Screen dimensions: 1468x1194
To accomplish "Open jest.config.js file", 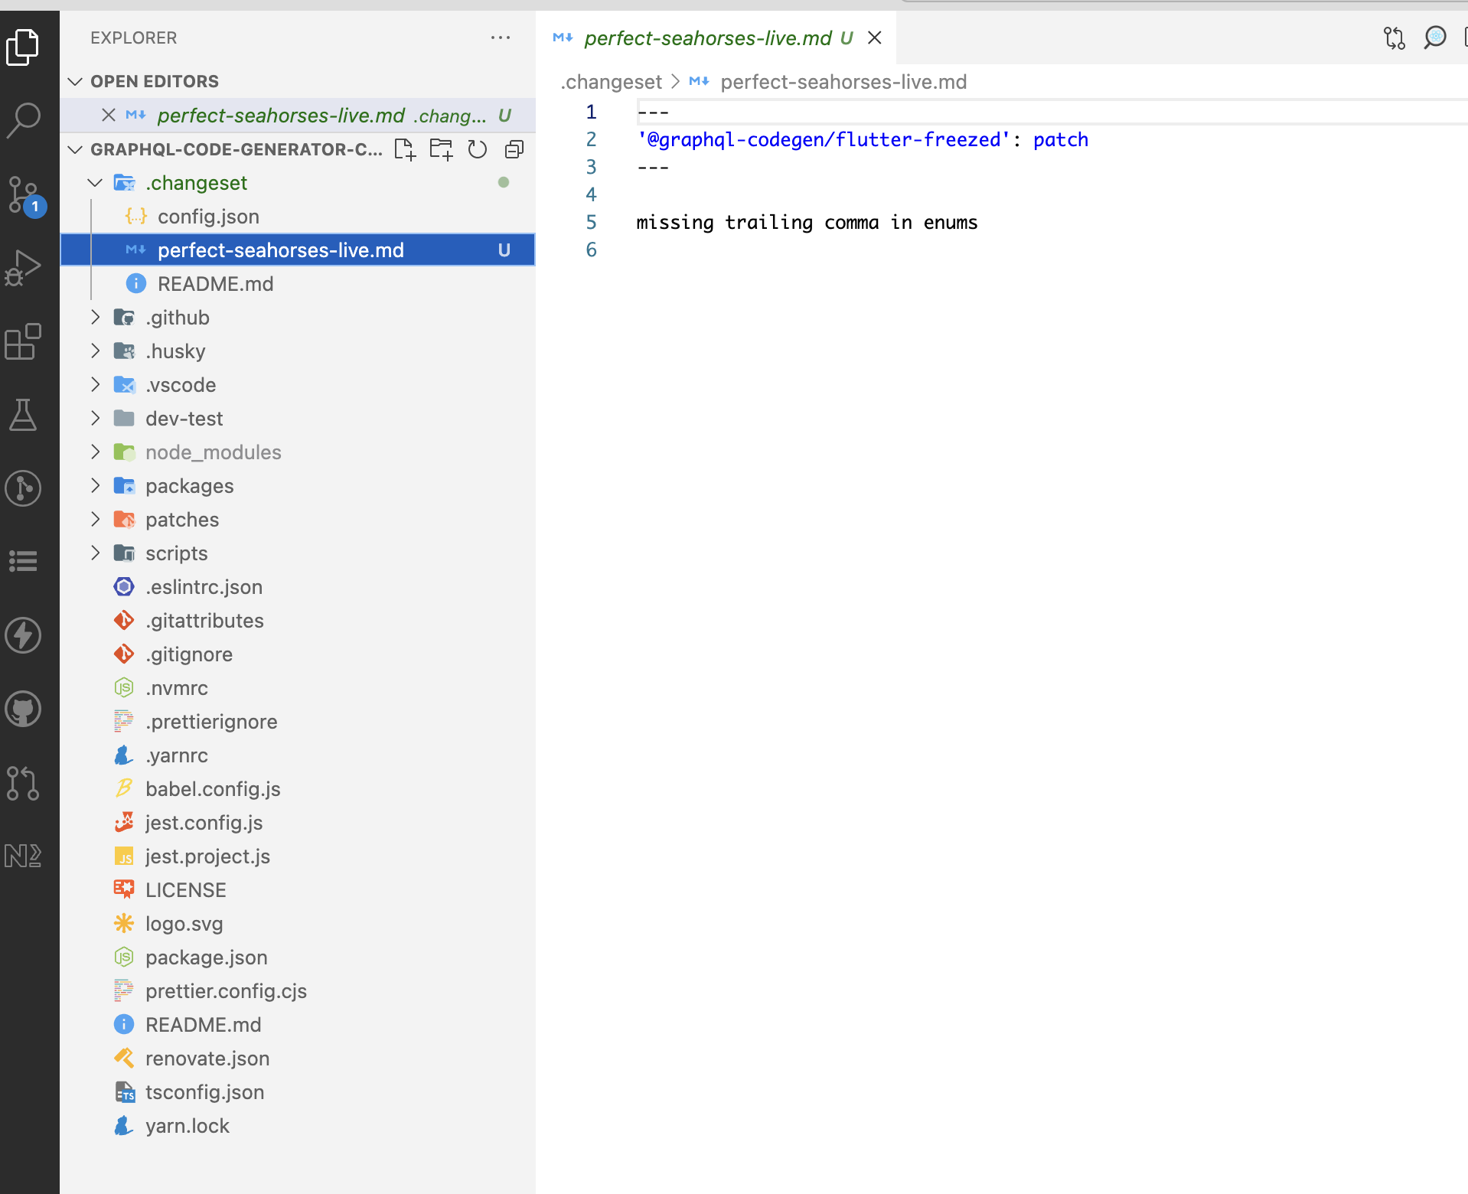I will tap(298, 823).
